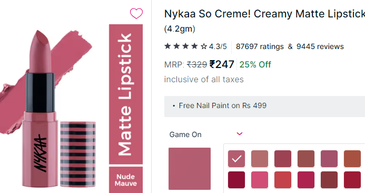Pick the deep maroon swatch in bottom row
The image size is (365, 193).
click(x=236, y=180)
